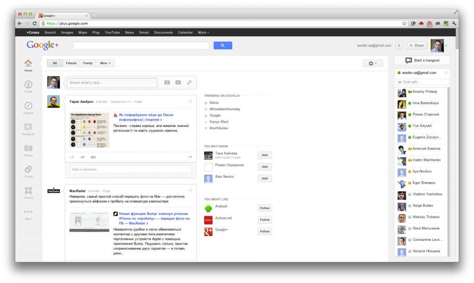Expand the More circles dropdown
This screenshot has height=283, width=474.
[x=105, y=63]
